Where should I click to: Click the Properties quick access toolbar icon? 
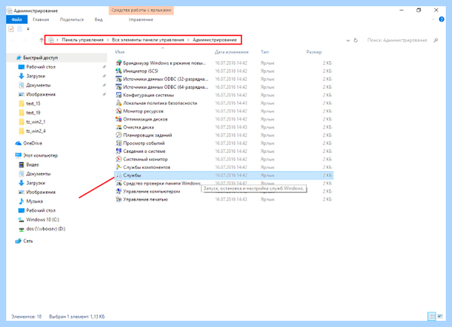(11, 29)
